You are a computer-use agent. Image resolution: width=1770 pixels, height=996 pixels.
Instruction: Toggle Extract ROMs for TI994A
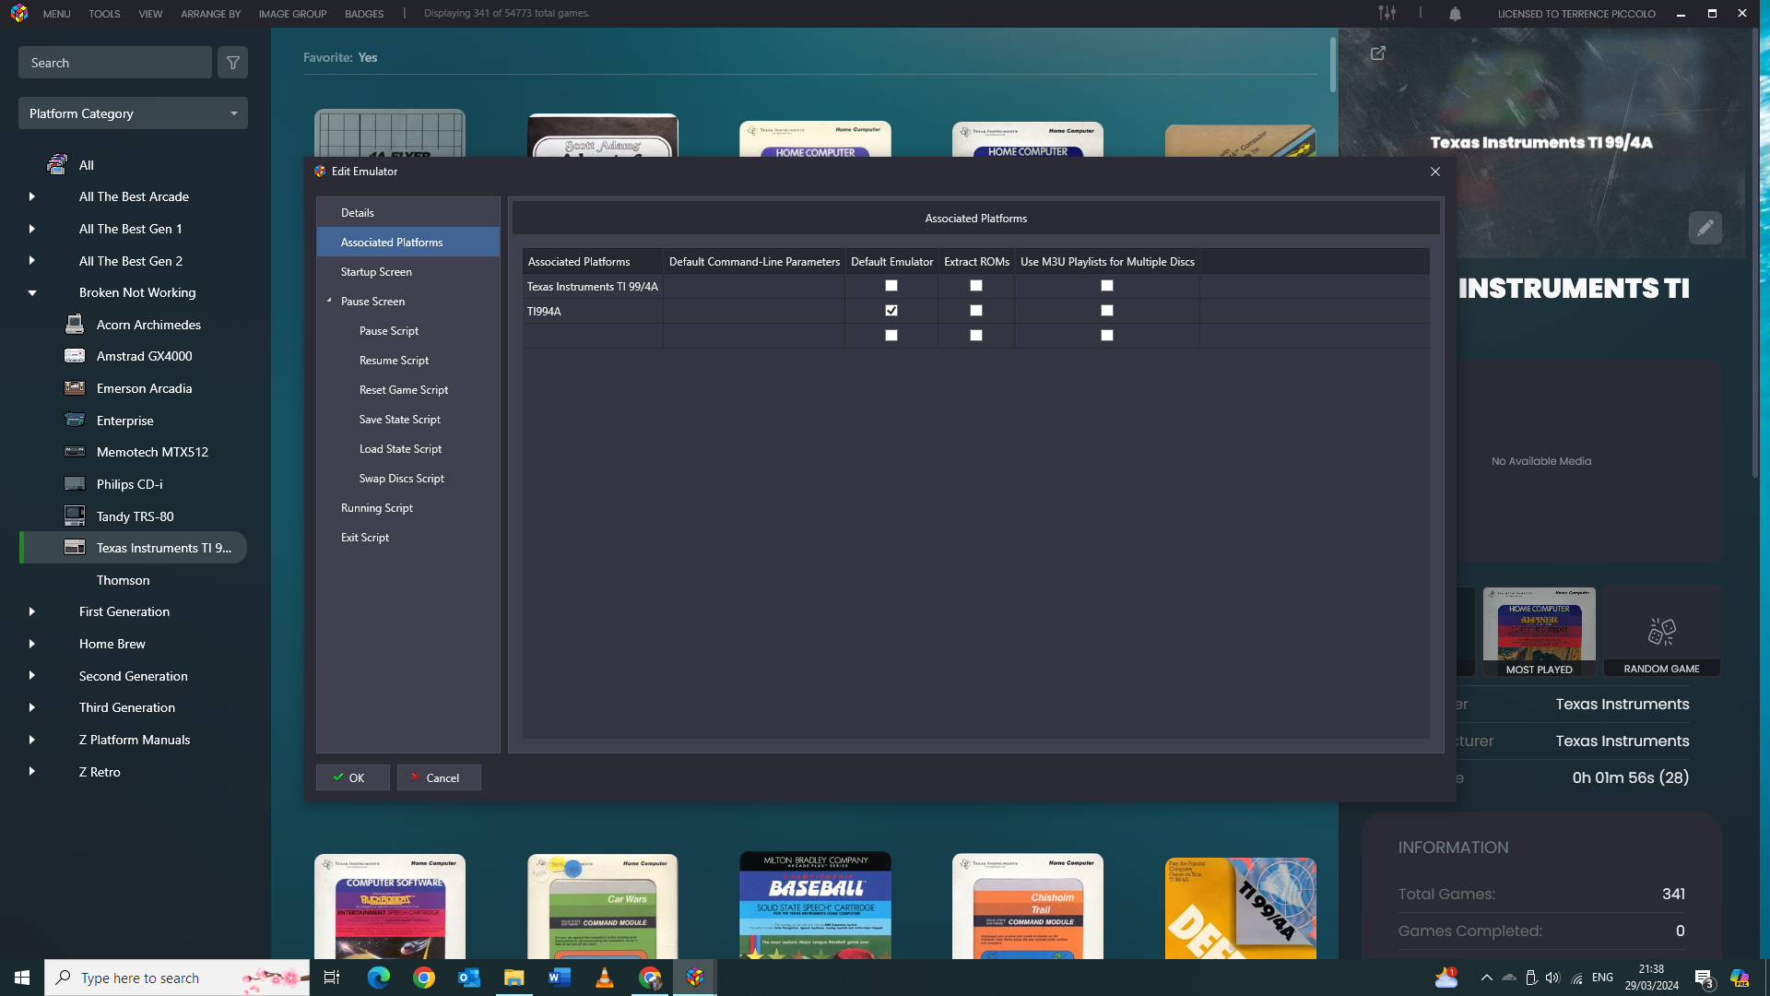pos(976,311)
